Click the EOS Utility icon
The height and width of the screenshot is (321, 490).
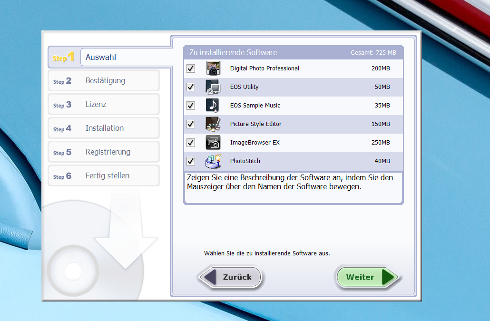coord(213,87)
